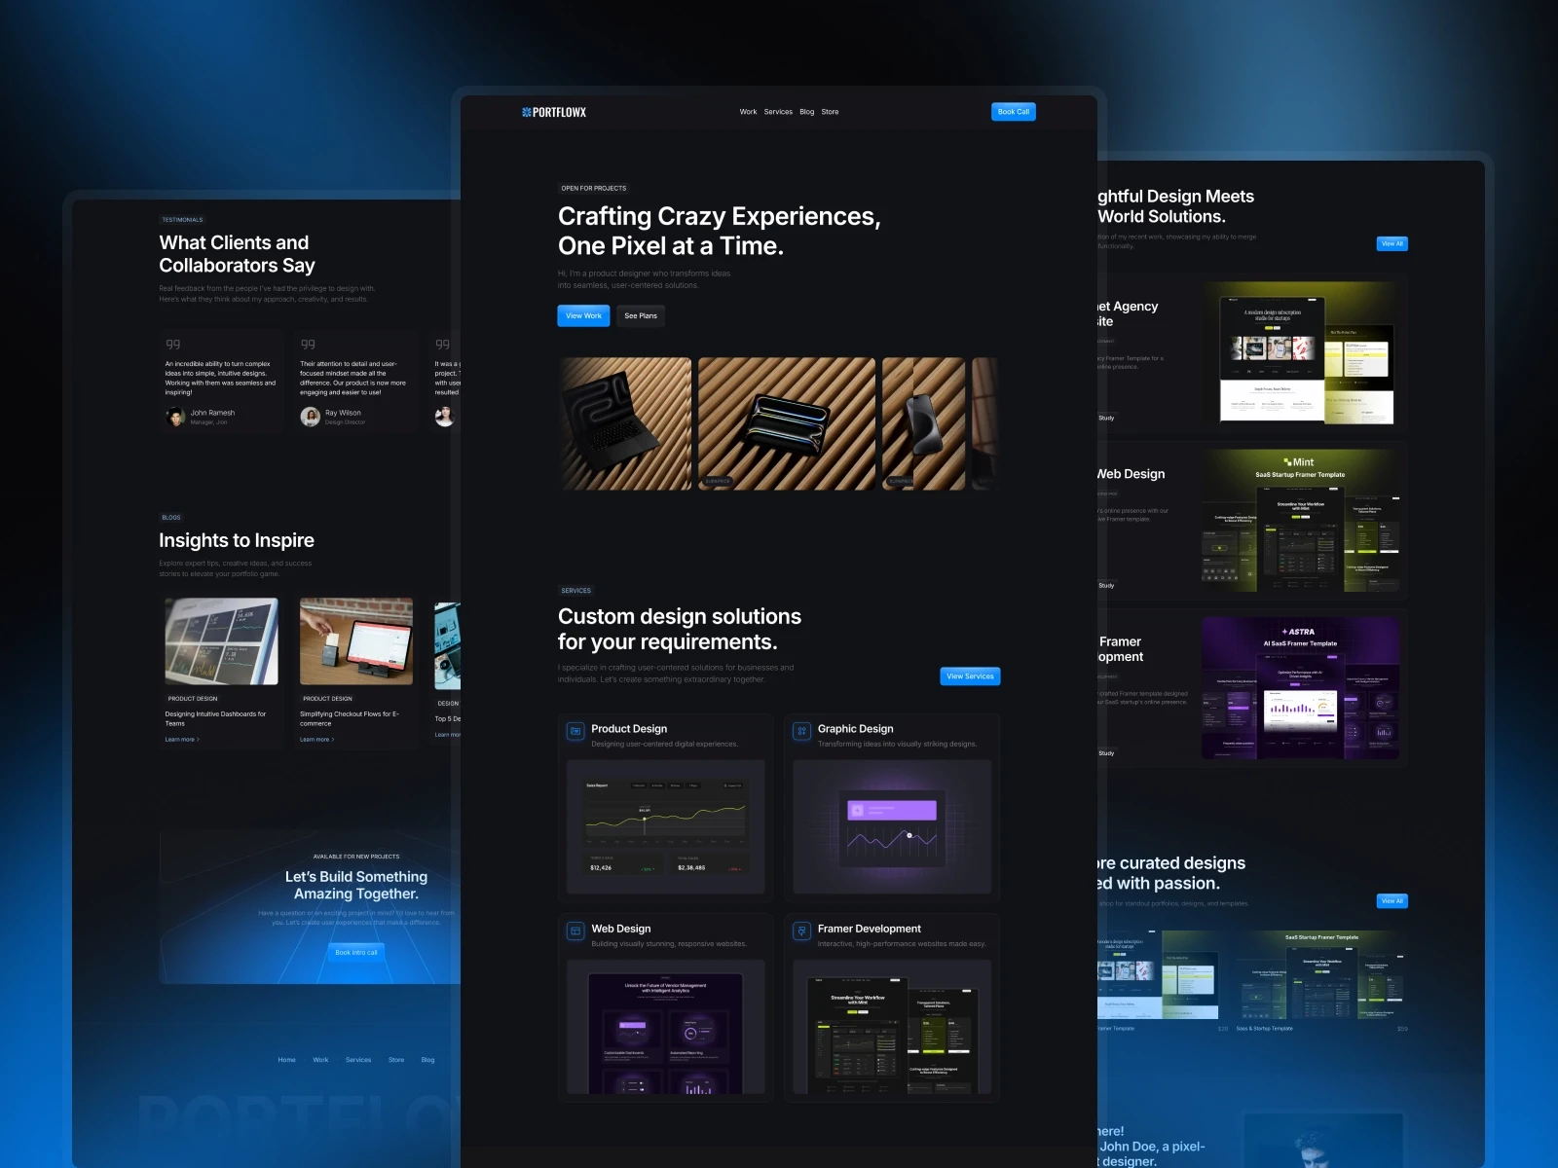Select the 7 Days filter on the Sales Report
The width and height of the screenshot is (1558, 1168).
[x=693, y=785]
